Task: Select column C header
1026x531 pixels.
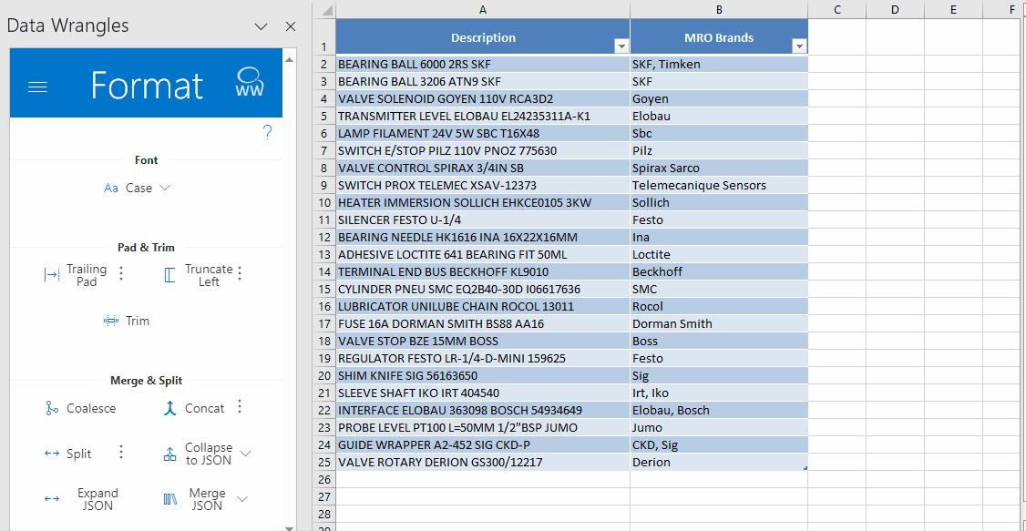Action: (836, 10)
